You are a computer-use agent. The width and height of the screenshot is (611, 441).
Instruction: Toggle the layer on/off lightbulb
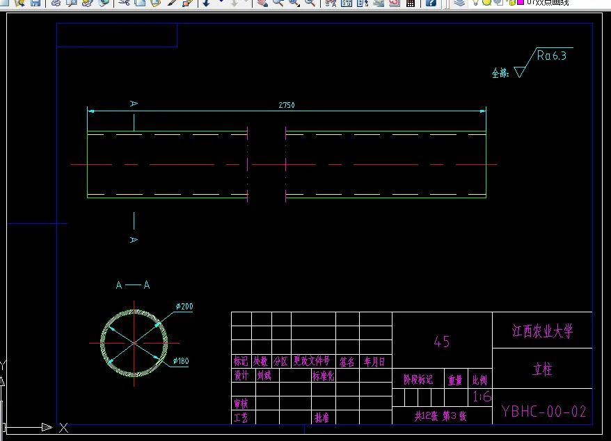click(x=475, y=2)
